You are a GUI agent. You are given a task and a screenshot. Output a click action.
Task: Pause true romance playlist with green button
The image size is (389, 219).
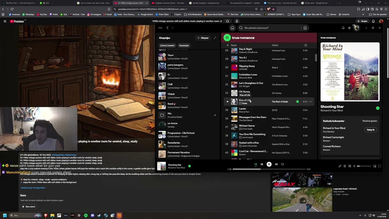pos(227,38)
